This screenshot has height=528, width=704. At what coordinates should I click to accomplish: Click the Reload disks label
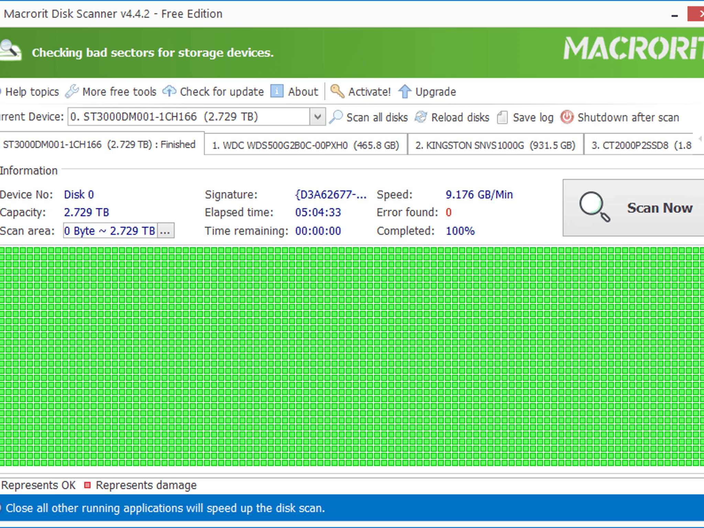pos(460,117)
